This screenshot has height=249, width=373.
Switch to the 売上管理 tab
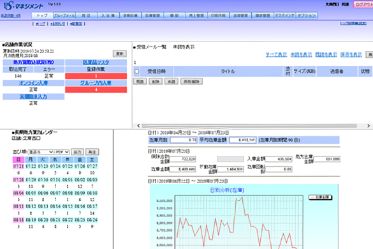pyautogui.click(x=196, y=15)
